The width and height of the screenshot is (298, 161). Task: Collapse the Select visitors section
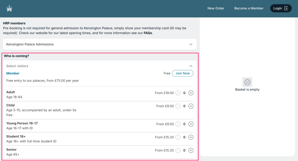point(191,66)
